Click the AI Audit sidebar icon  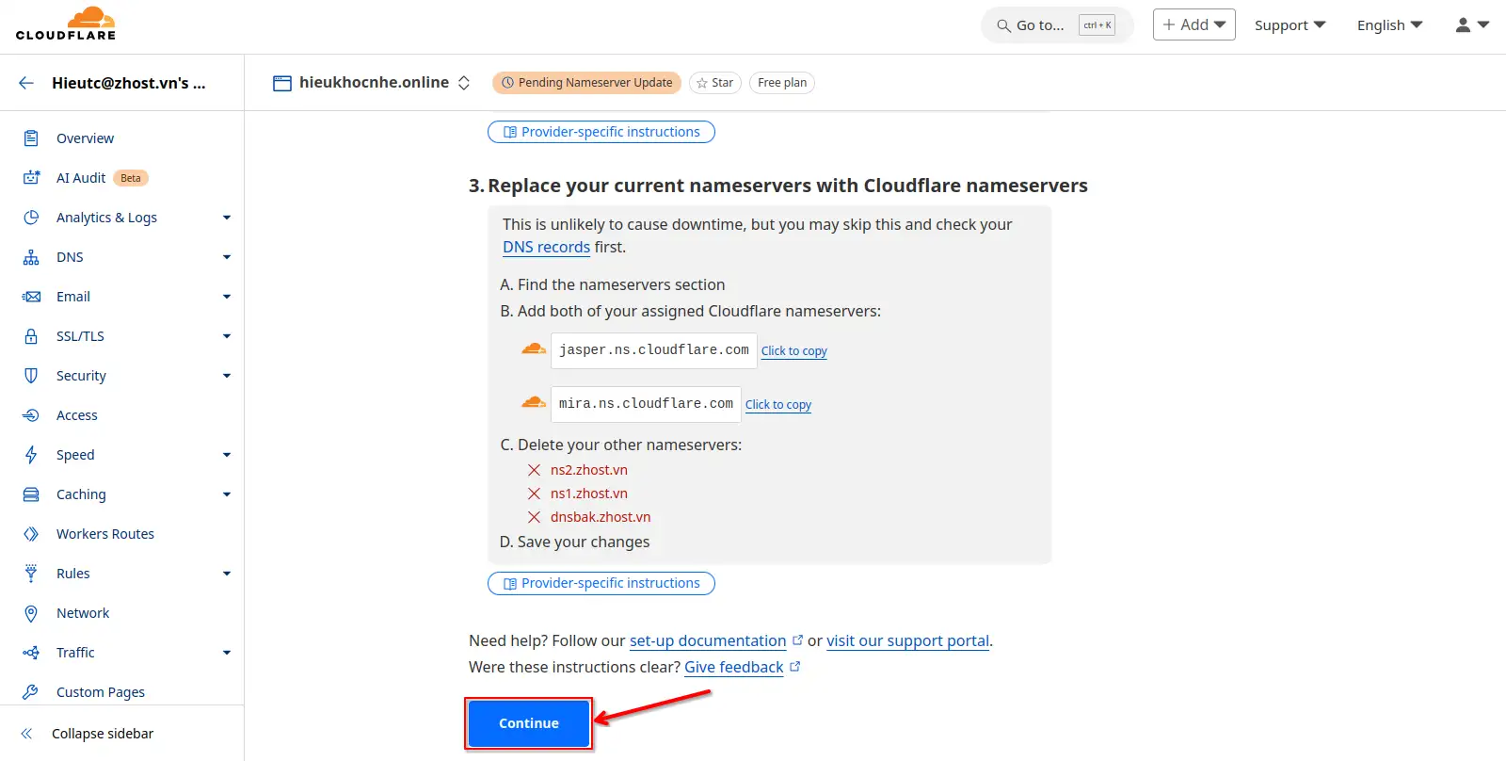(x=31, y=178)
